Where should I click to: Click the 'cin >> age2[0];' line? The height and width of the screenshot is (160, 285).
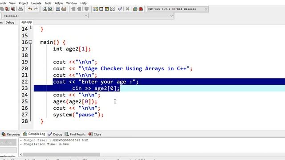pos(96,88)
